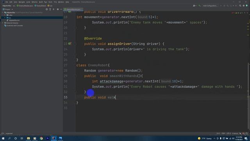Open IDE settings gear in toolbar
Image resolution: width=250 pixels, height=141 pixels.
243,5
